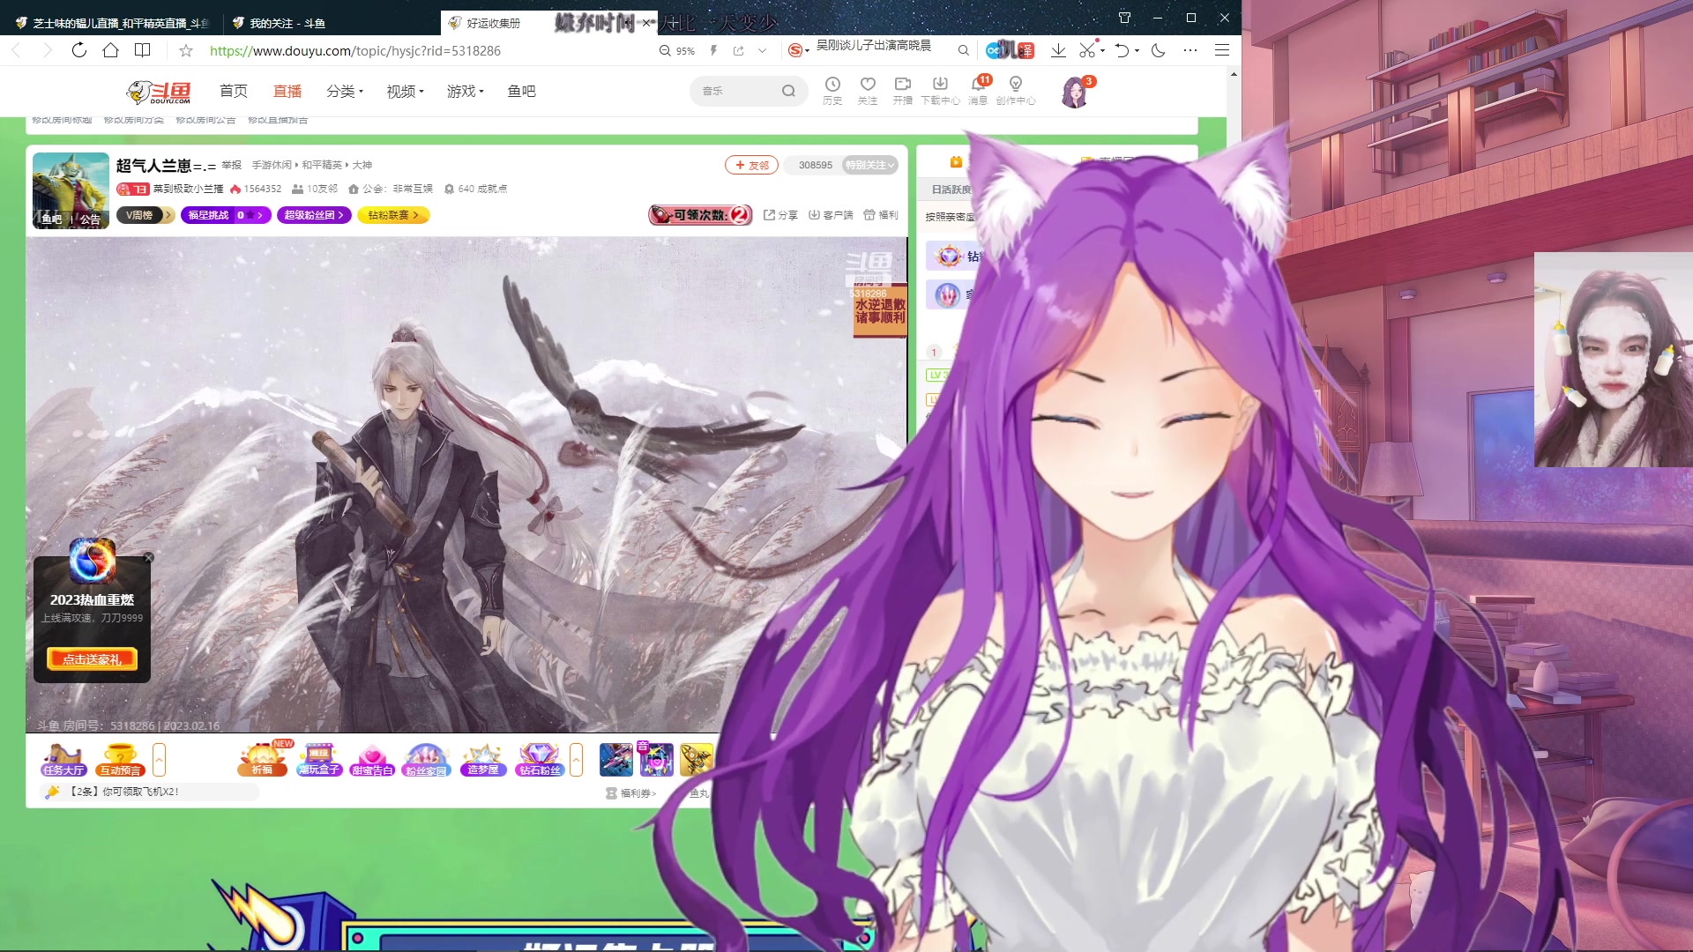Open the 游戏 dropdown in navigation
This screenshot has width=1693, height=952.
[x=466, y=91]
